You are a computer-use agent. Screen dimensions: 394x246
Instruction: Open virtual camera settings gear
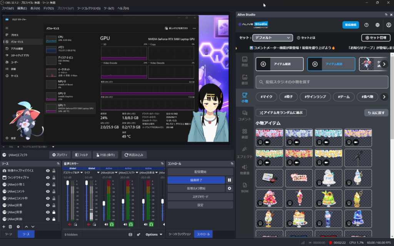tap(229, 188)
